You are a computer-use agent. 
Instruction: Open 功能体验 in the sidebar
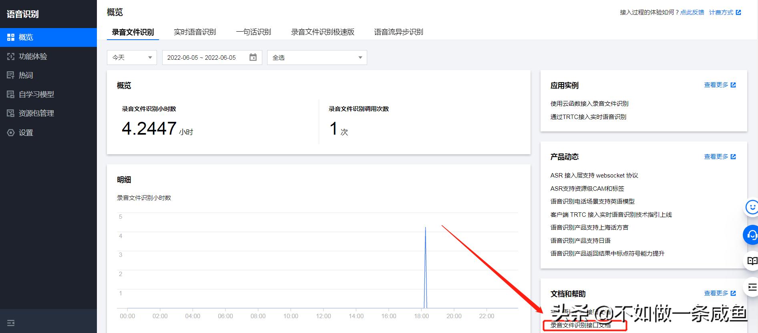coord(48,57)
